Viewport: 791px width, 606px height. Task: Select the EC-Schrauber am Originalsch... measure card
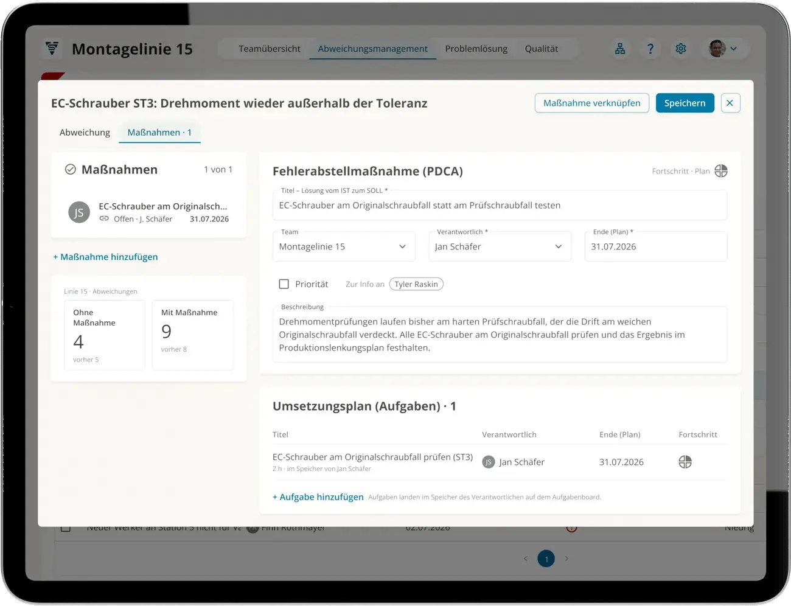pyautogui.click(x=149, y=212)
